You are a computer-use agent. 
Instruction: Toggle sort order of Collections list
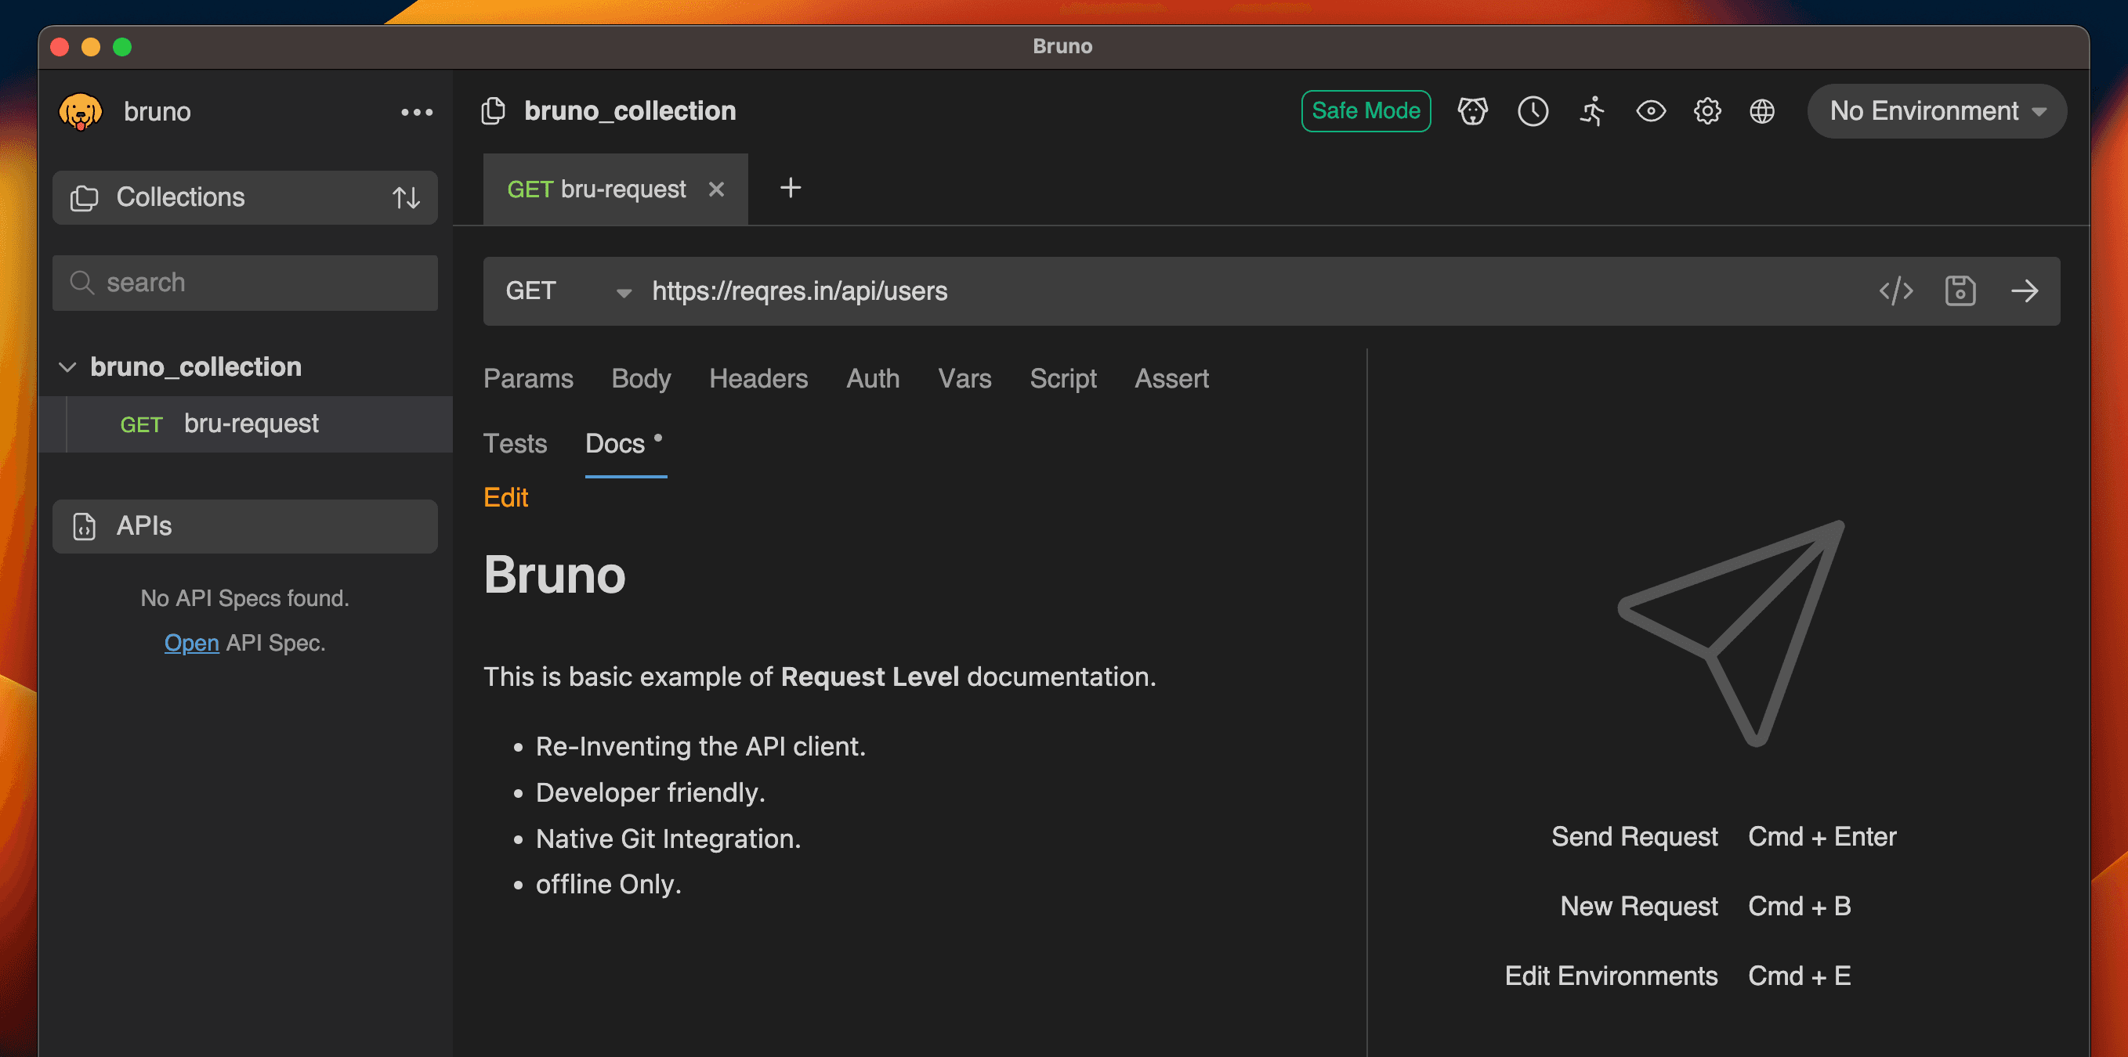406,197
